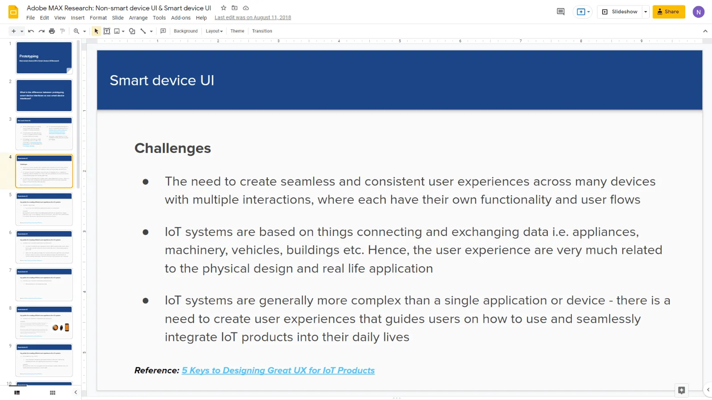The height and width of the screenshot is (400, 712).
Task: Show the side panel arrow
Action: [x=708, y=390]
